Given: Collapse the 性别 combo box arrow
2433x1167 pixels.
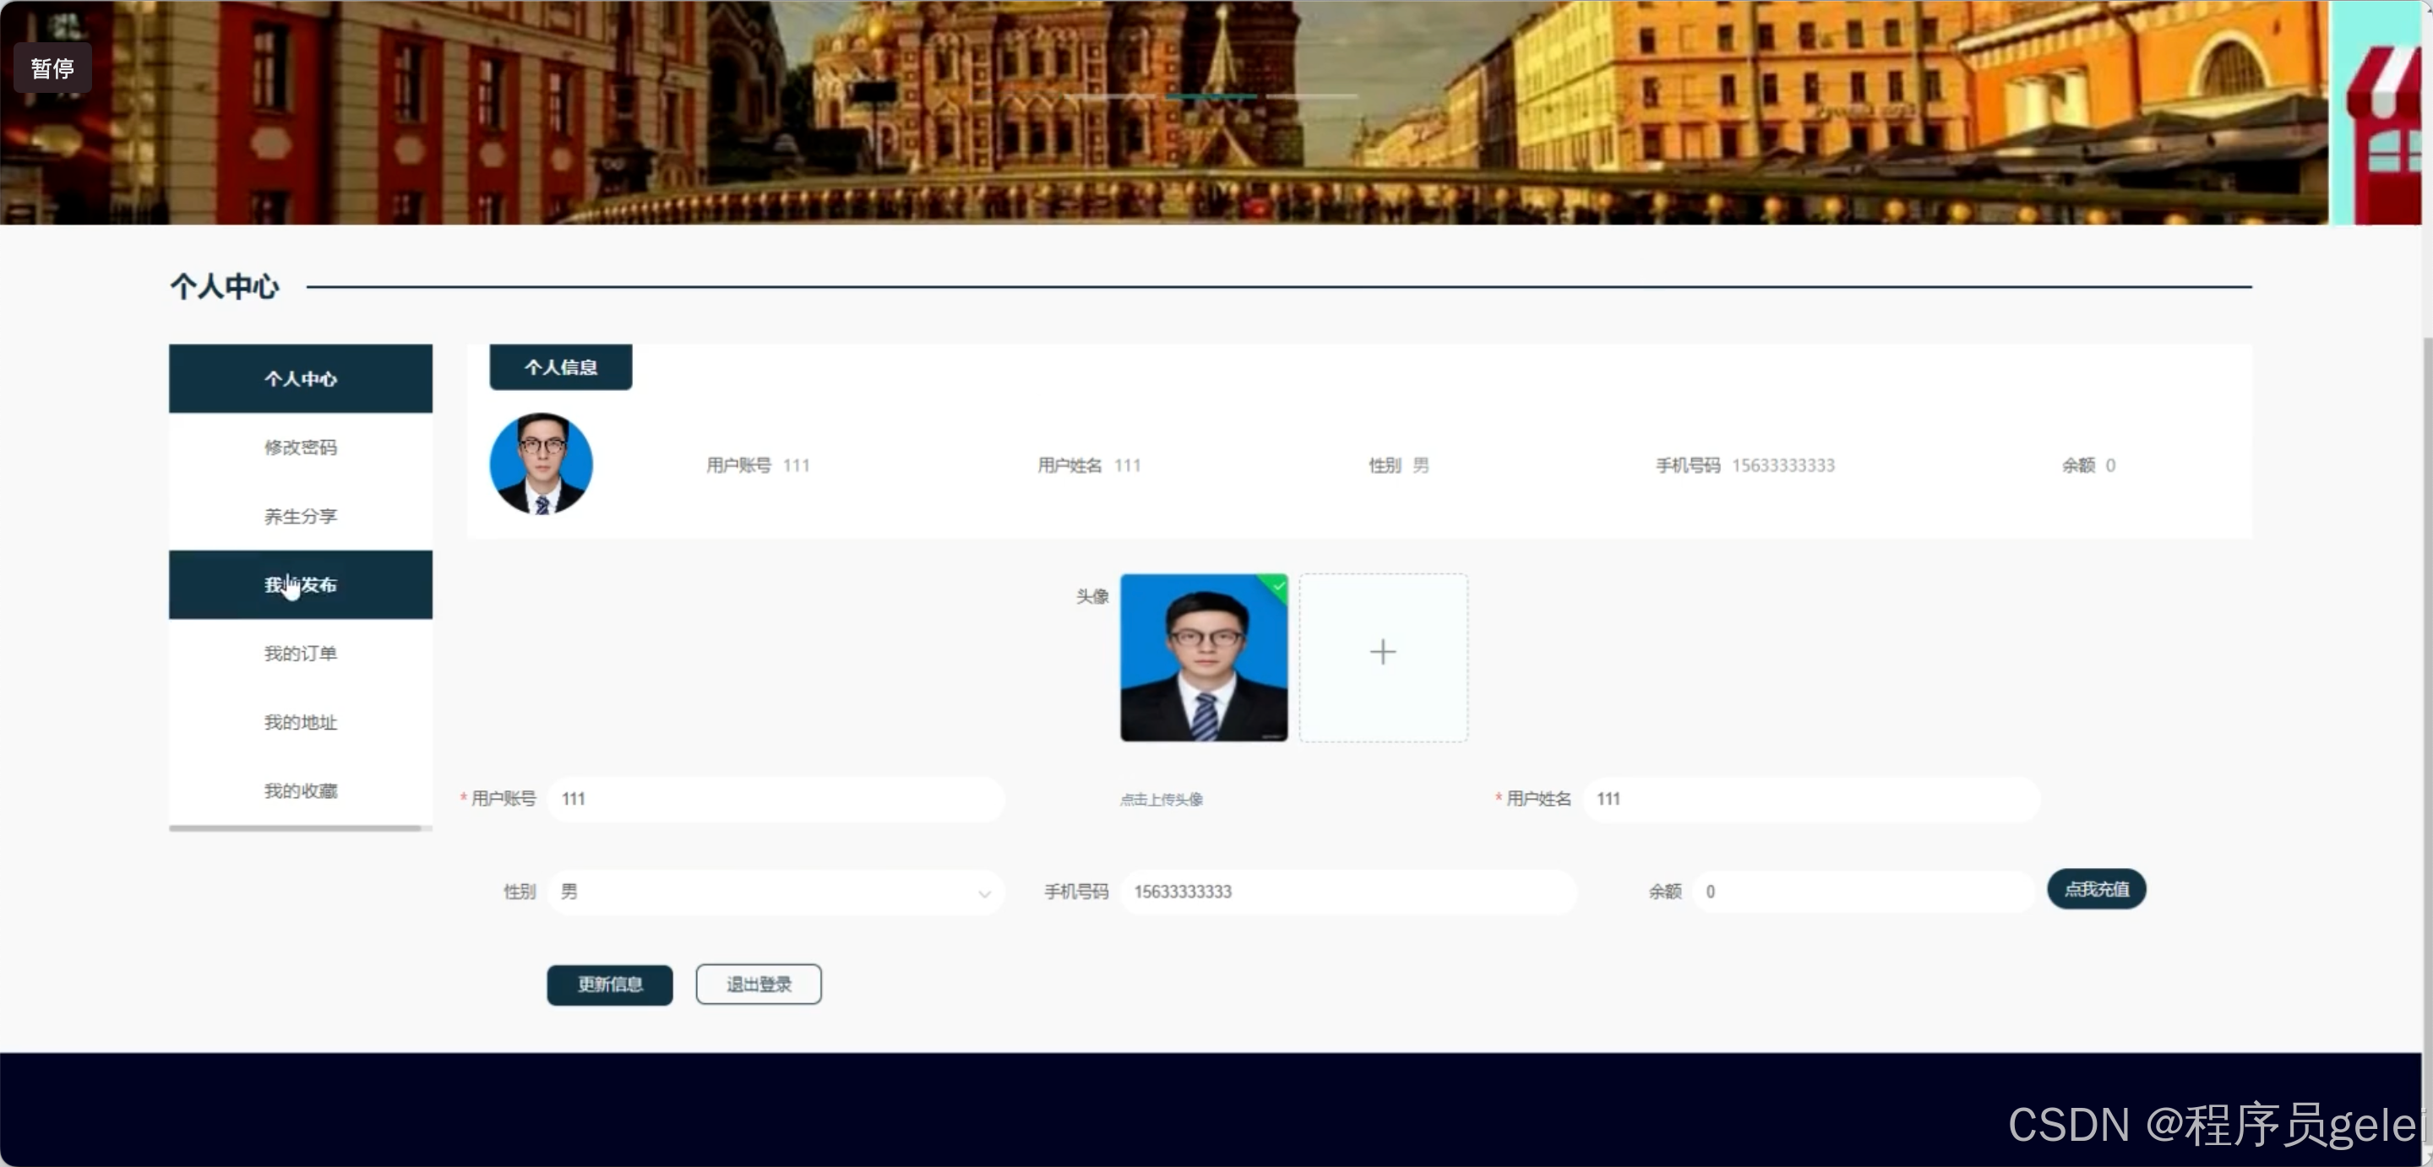Looking at the screenshot, I should 983,893.
